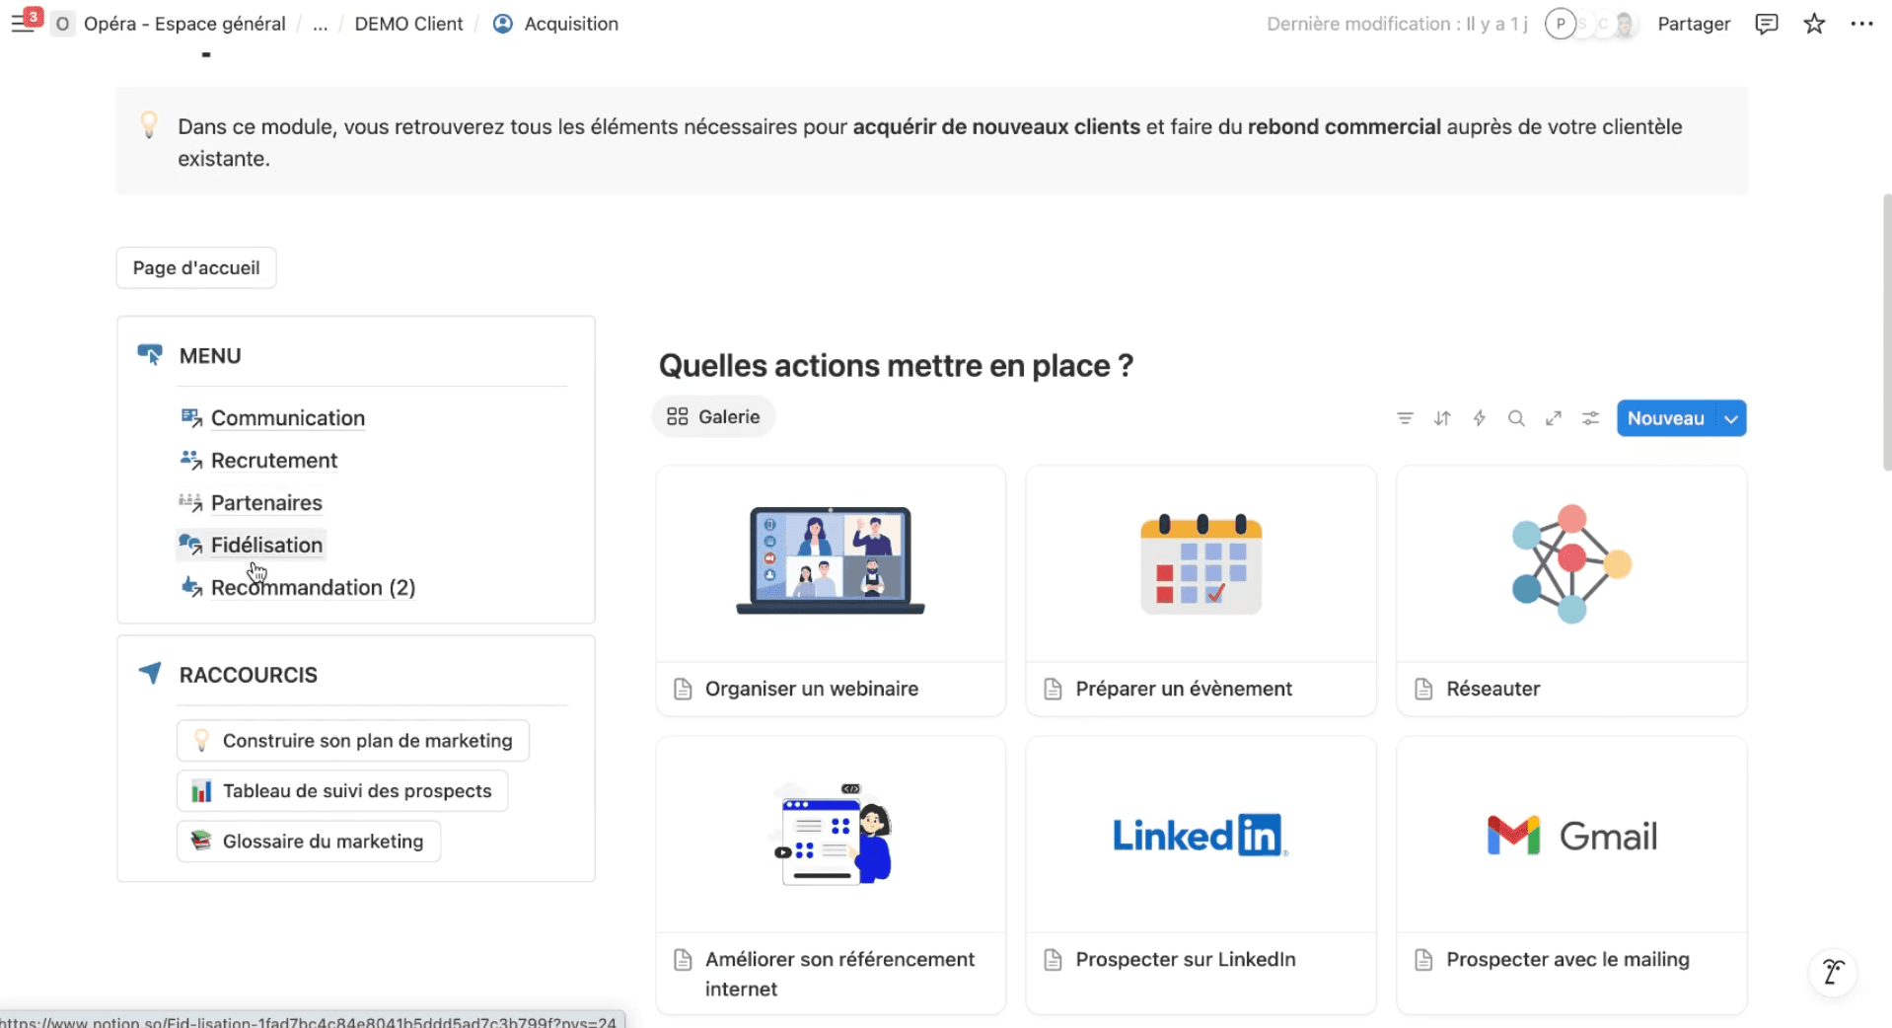Open the three-dot page options menu
This screenshot has width=1892, height=1028.
click(1861, 24)
